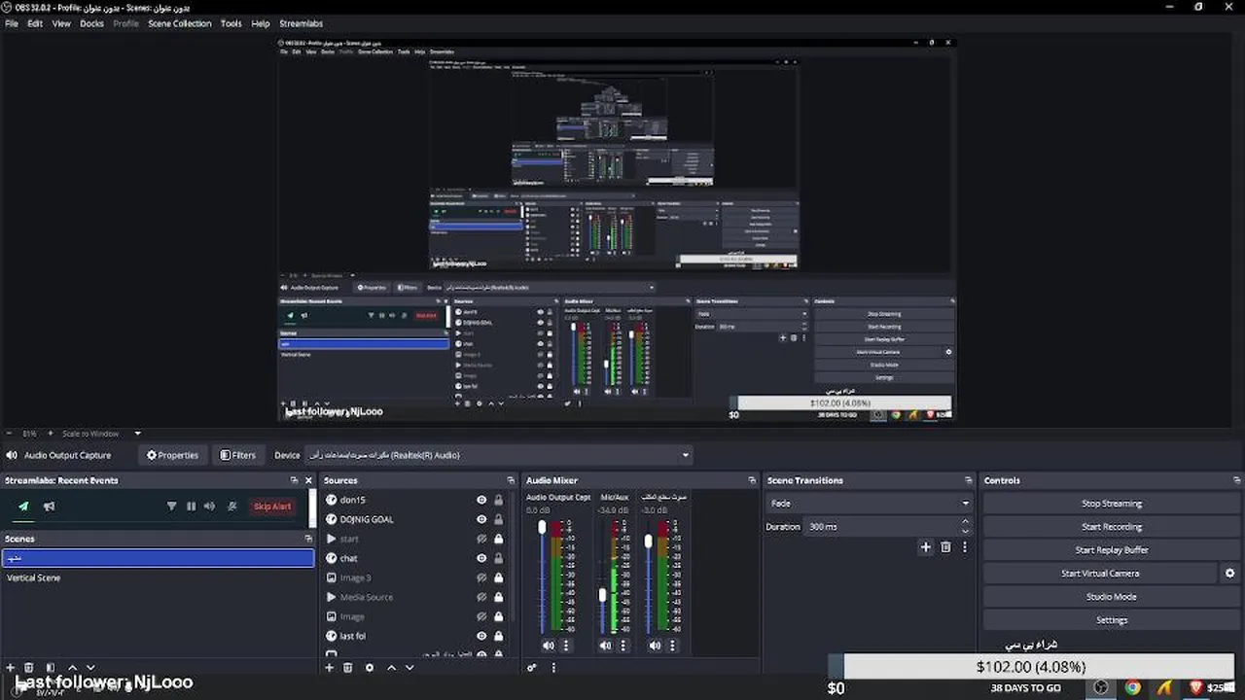Open the File menu
This screenshot has width=1245, height=700.
click(12, 23)
